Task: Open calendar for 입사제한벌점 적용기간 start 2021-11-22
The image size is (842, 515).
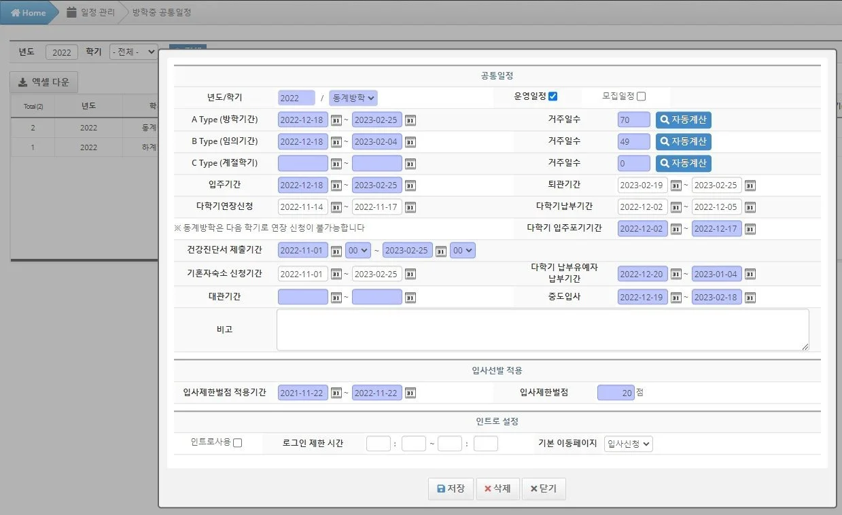Action: 336,393
